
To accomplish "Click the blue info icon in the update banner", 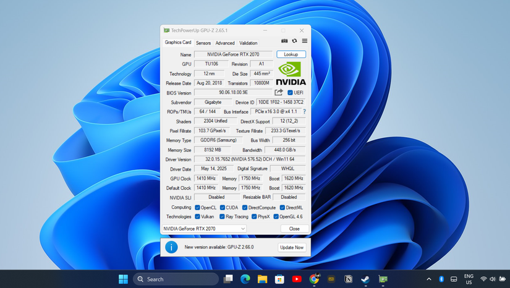I will tap(171, 247).
